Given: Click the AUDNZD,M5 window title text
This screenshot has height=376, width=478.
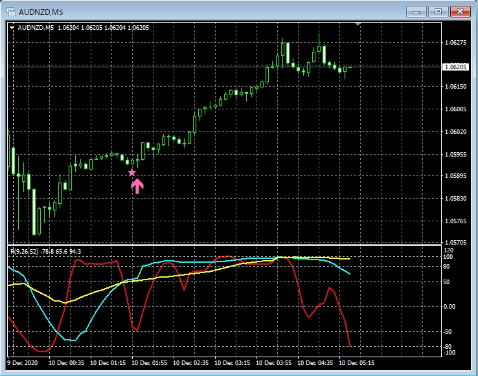Looking at the screenshot, I should (41, 12).
